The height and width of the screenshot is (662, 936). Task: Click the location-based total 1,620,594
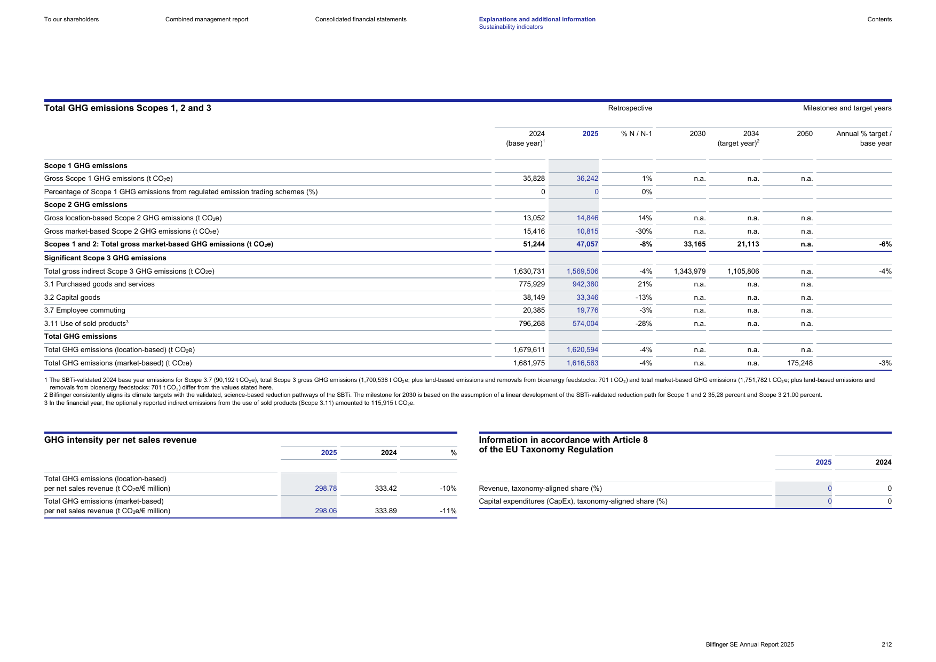click(x=582, y=350)
